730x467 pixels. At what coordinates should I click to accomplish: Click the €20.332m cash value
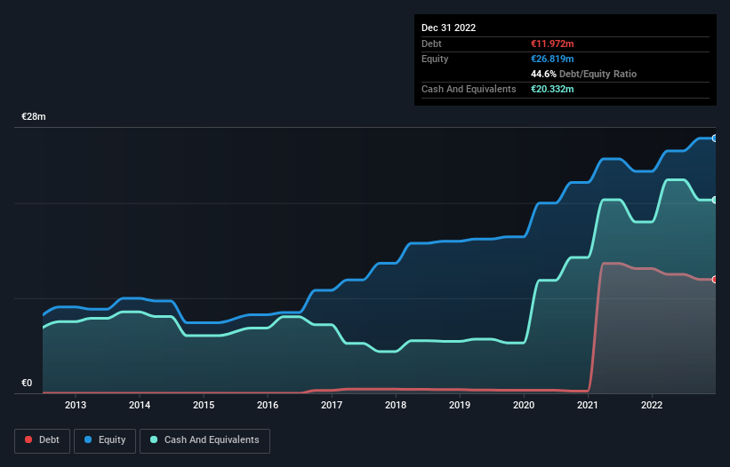point(552,89)
